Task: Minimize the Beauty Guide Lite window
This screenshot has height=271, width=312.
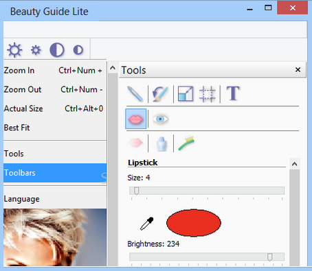Action: pos(250,9)
